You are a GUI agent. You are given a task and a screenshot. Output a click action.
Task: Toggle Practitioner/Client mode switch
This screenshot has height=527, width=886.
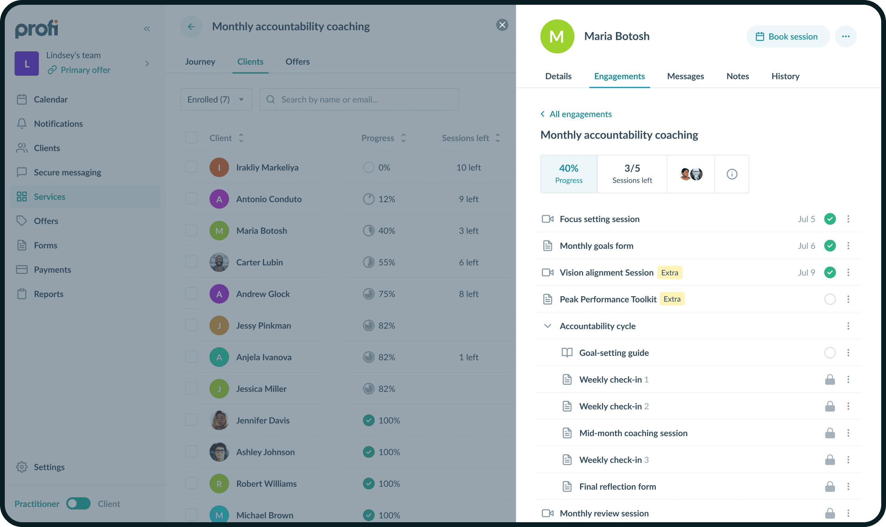pos(78,504)
